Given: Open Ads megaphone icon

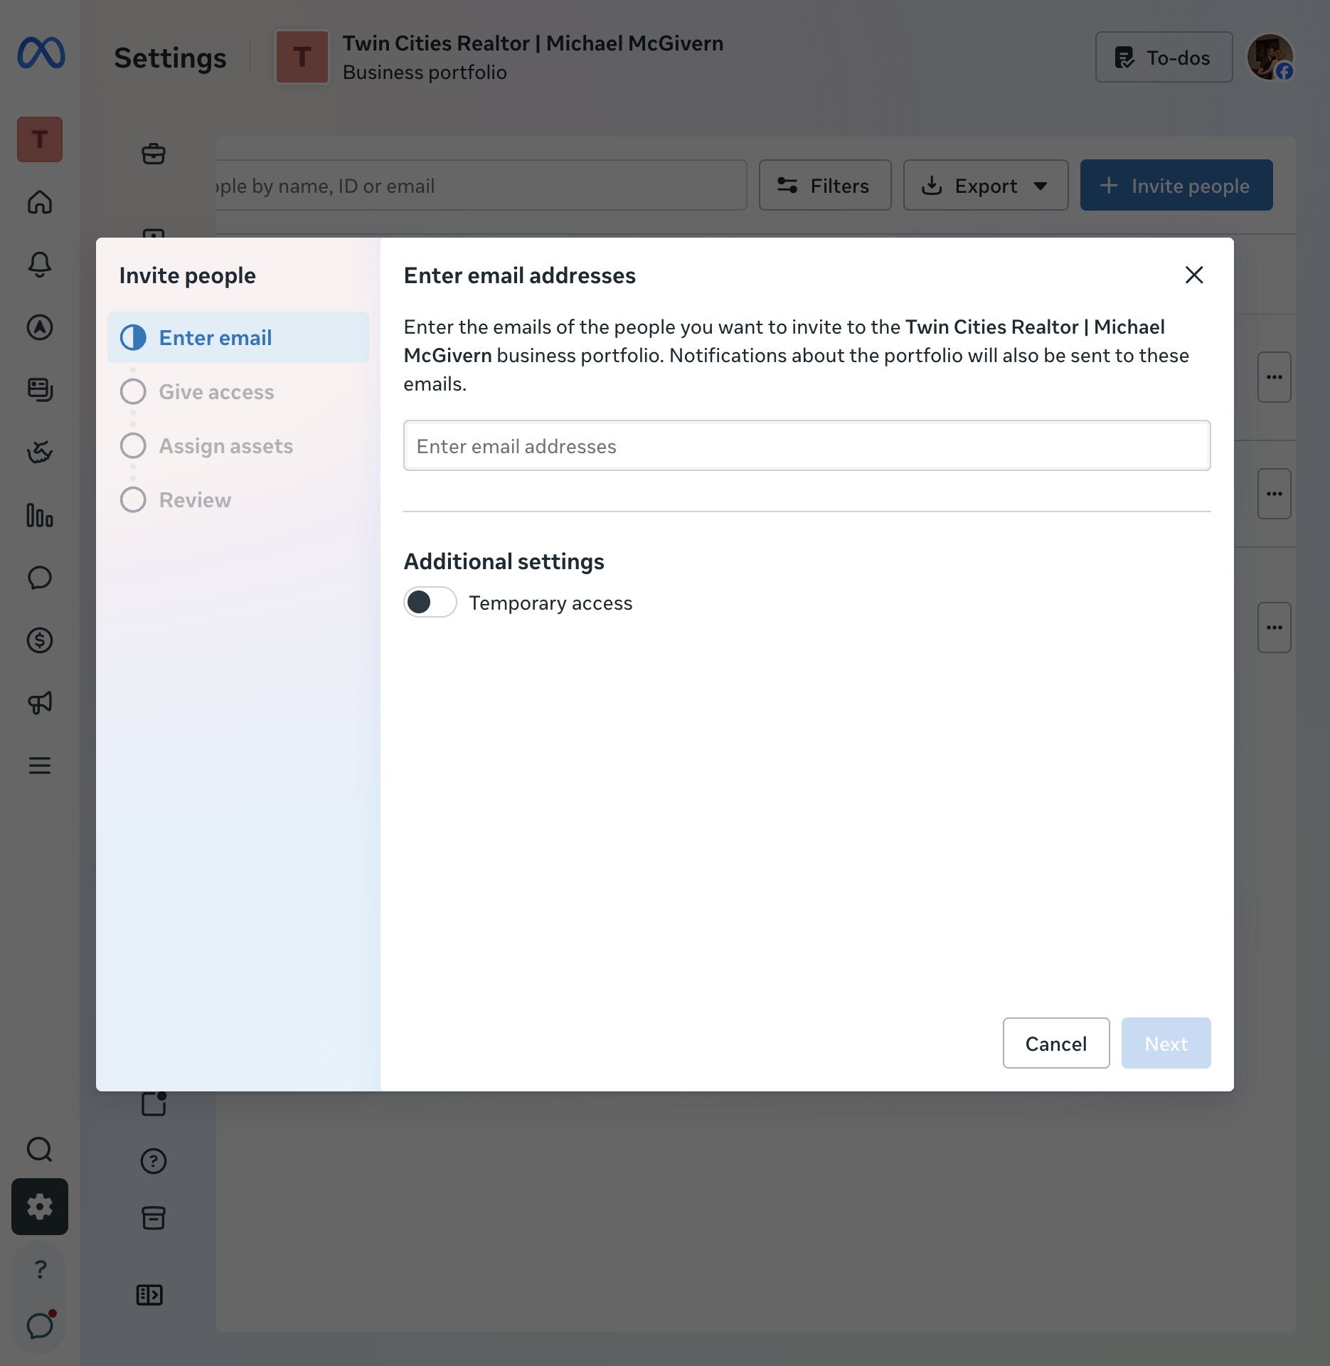Looking at the screenshot, I should (40, 703).
